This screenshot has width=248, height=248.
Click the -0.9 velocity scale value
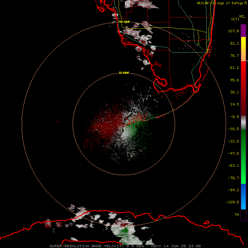[234, 117]
